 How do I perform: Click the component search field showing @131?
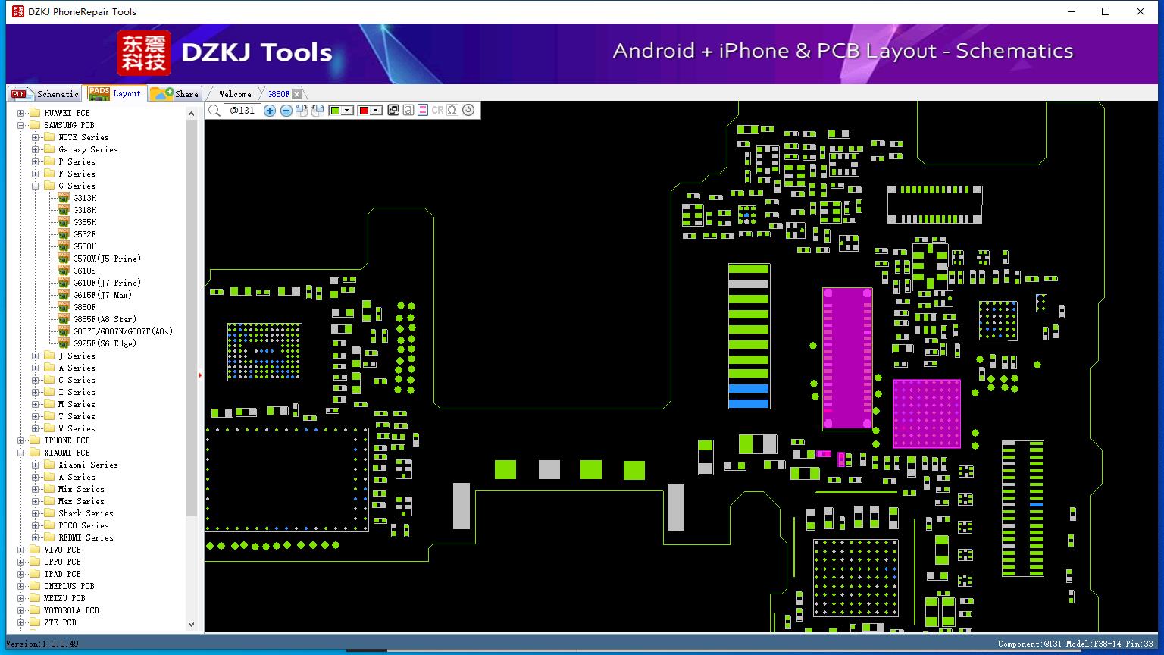click(x=242, y=111)
